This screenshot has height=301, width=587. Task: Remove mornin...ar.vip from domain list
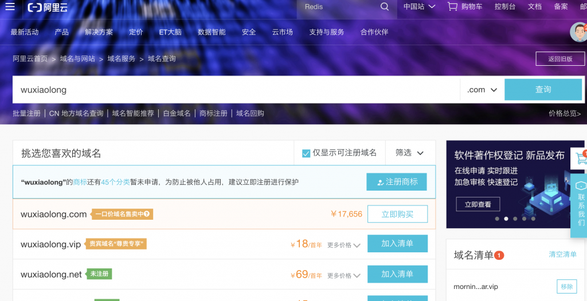pyautogui.click(x=567, y=287)
